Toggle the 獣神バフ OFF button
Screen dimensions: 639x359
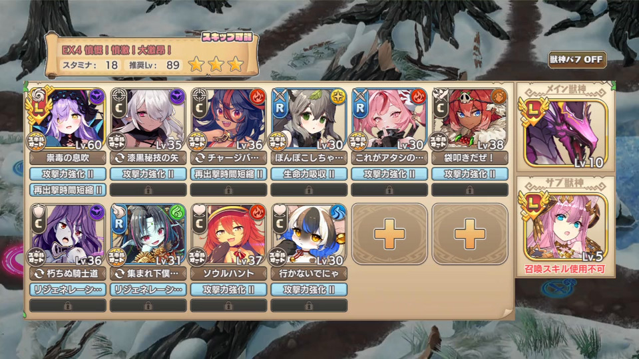pyautogui.click(x=576, y=59)
